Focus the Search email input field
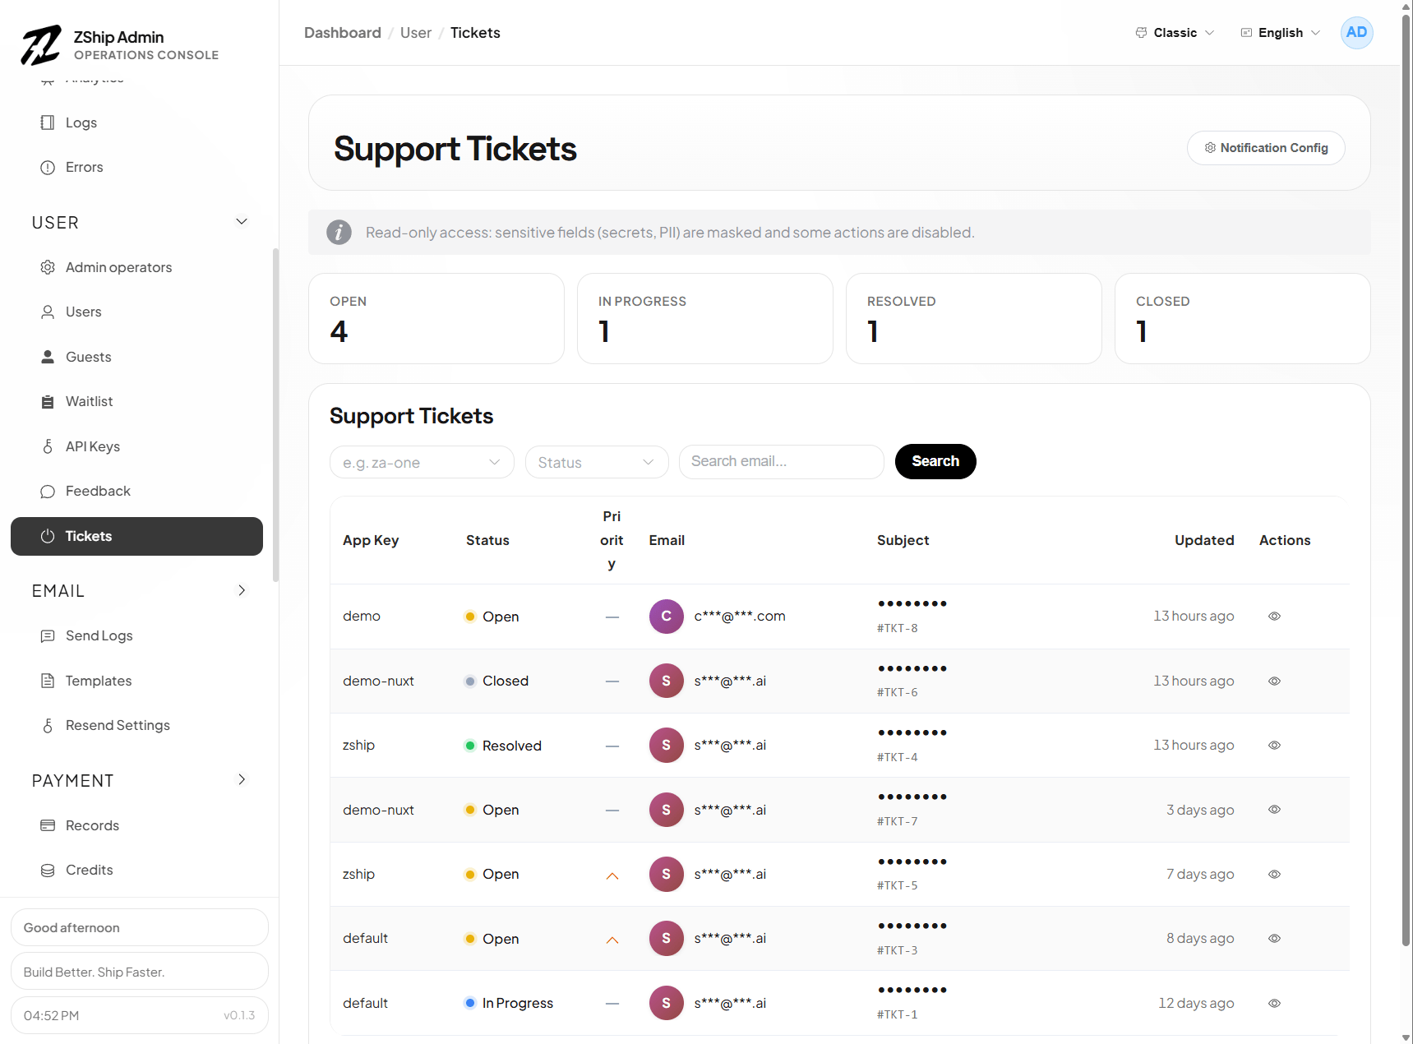This screenshot has width=1413, height=1044. pos(781,462)
